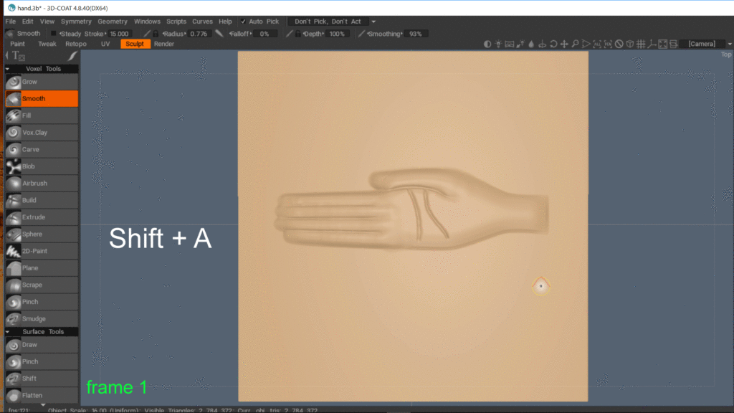Click the grid display icon in viewport toolbar
Viewport: 734px width, 413px height.
pos(642,44)
